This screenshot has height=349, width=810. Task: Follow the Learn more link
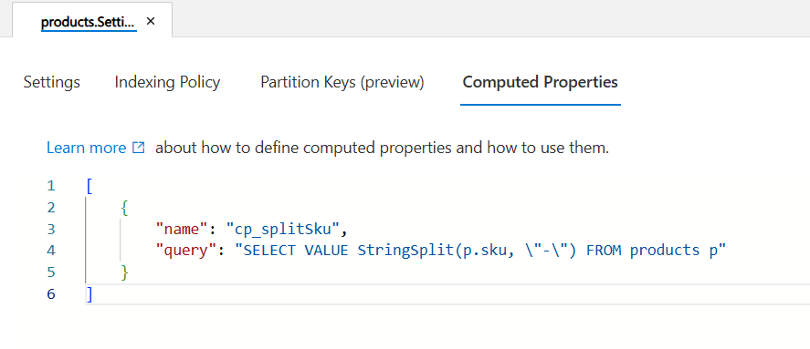point(86,148)
